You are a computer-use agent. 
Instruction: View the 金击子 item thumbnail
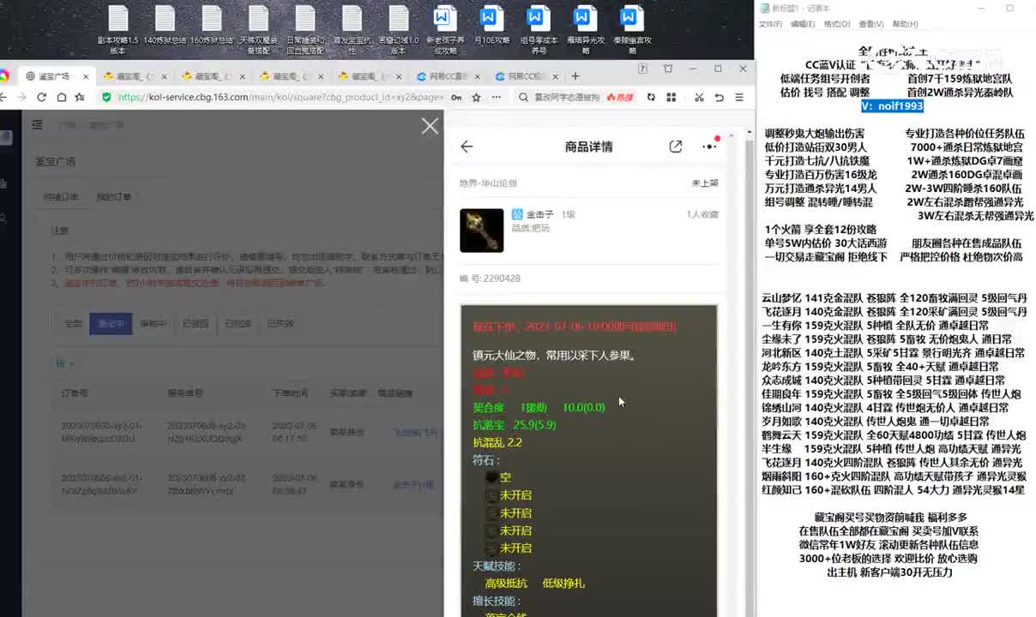482,231
